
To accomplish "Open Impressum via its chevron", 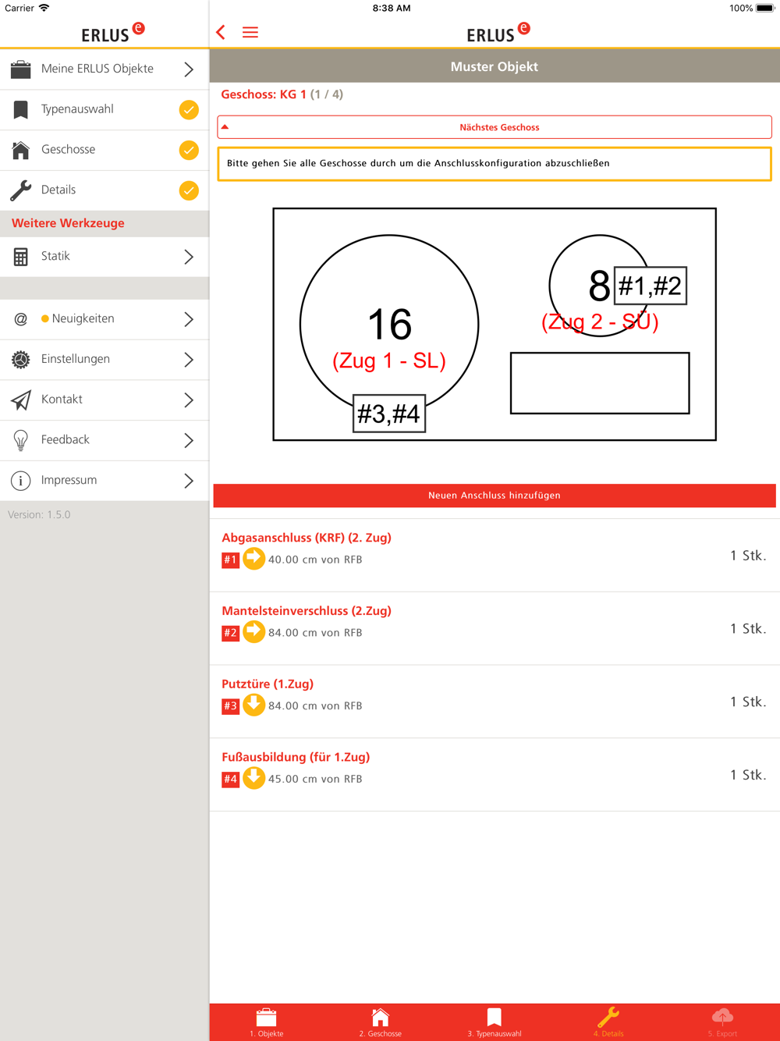I will [x=189, y=481].
